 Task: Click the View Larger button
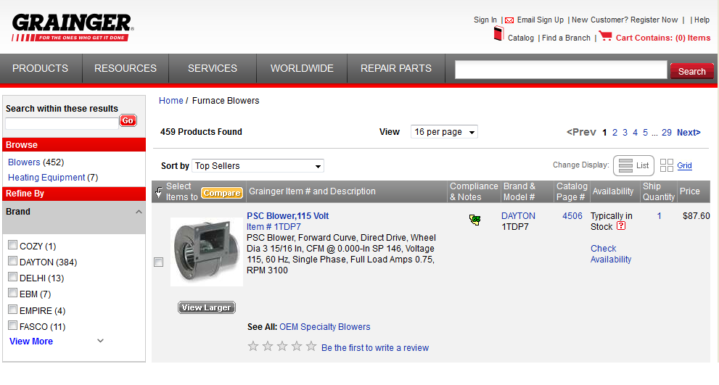[207, 307]
